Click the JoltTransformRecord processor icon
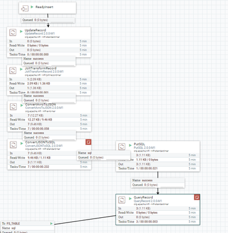228x233 pixels. [x=13, y=70]
